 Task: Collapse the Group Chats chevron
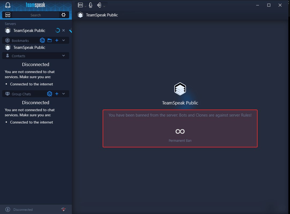pyautogui.click(x=64, y=94)
